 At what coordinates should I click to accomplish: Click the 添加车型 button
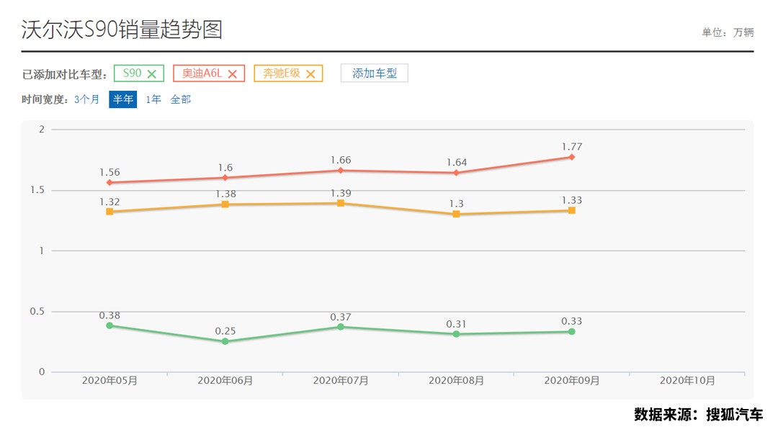(x=374, y=73)
